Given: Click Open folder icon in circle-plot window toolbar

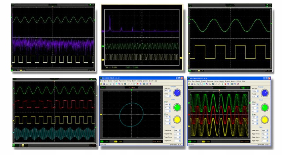Looking at the screenshot, I should (101, 84).
